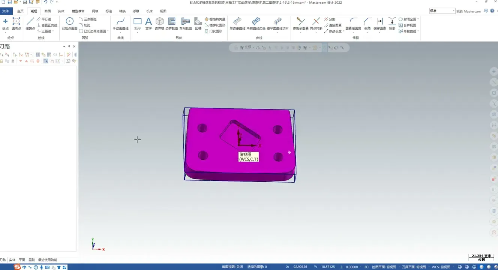Screen dimensions: 498x270
Task: Select the 线端点 line endpoints tool
Action: [x=30, y=23]
